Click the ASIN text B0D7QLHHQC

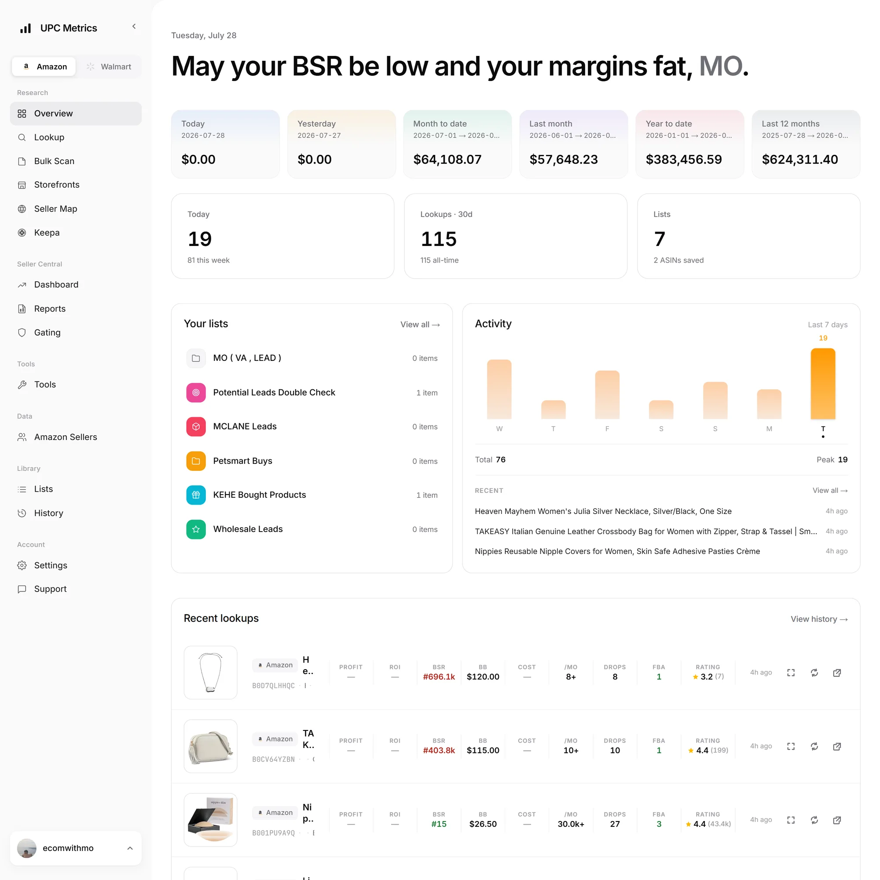point(273,686)
